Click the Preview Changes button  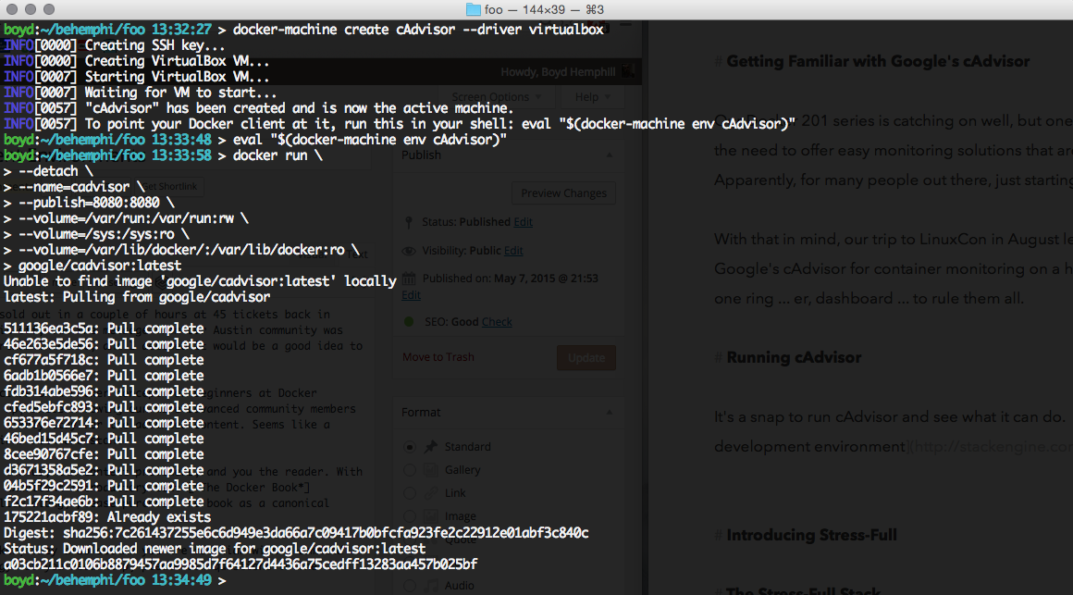pyautogui.click(x=564, y=193)
